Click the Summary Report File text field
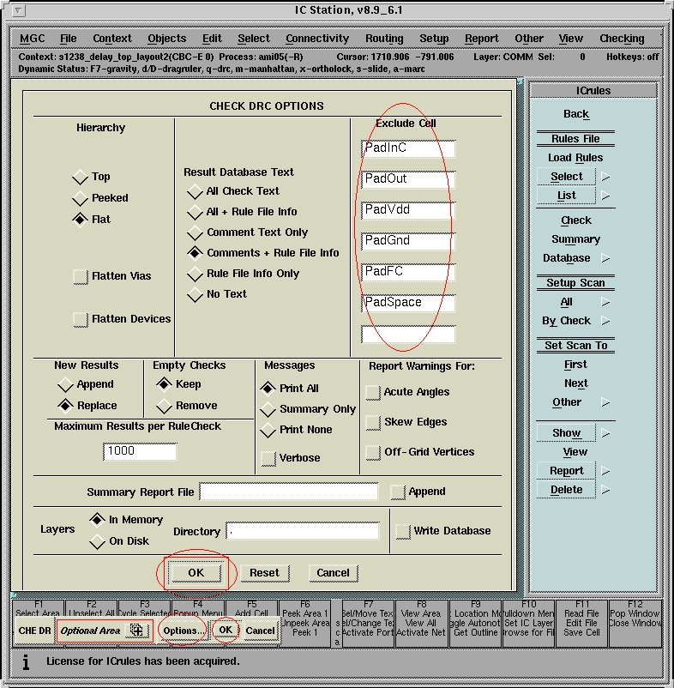The image size is (674, 688). [288, 492]
